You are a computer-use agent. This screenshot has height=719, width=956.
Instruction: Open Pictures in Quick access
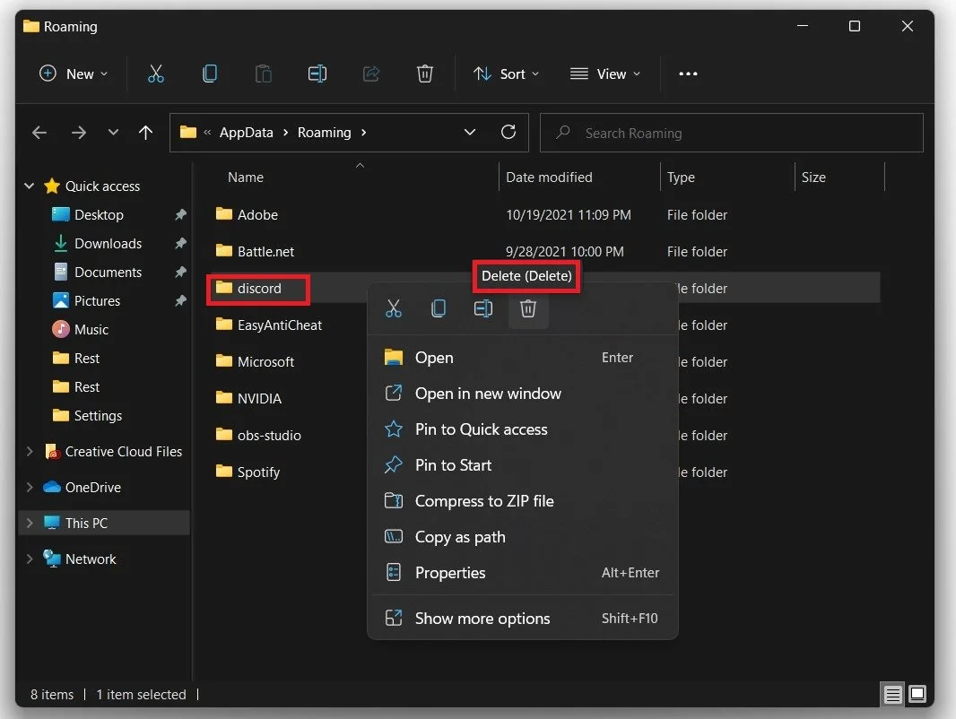coord(97,300)
